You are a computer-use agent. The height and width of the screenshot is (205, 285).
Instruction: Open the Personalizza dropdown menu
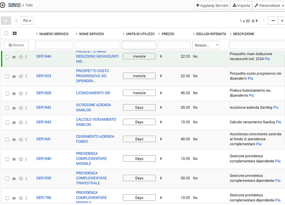(269, 5)
